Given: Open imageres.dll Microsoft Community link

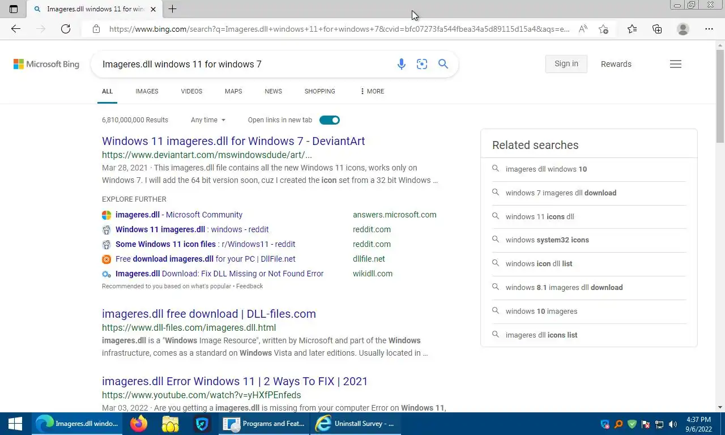Looking at the screenshot, I should pos(179,215).
